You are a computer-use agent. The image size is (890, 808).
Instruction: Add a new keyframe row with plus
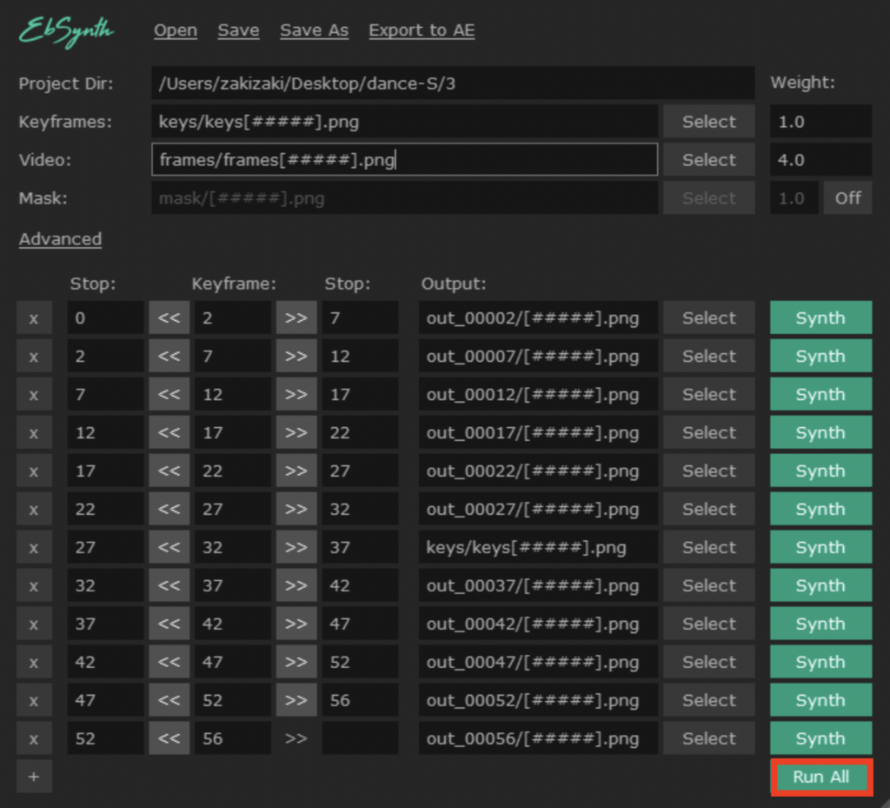[x=34, y=777]
